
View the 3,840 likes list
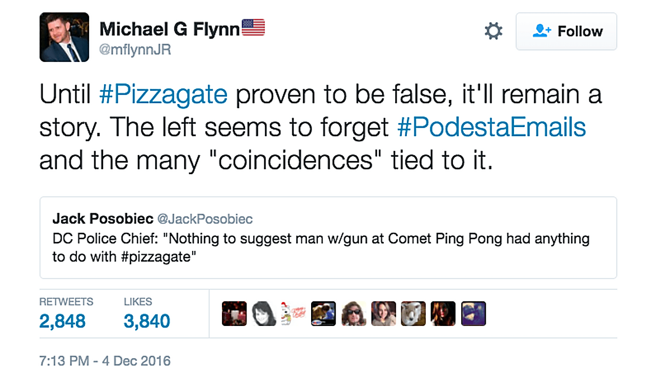pos(147,321)
